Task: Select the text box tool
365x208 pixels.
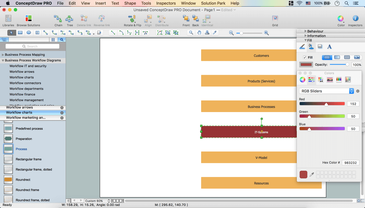Action: coord(37,33)
